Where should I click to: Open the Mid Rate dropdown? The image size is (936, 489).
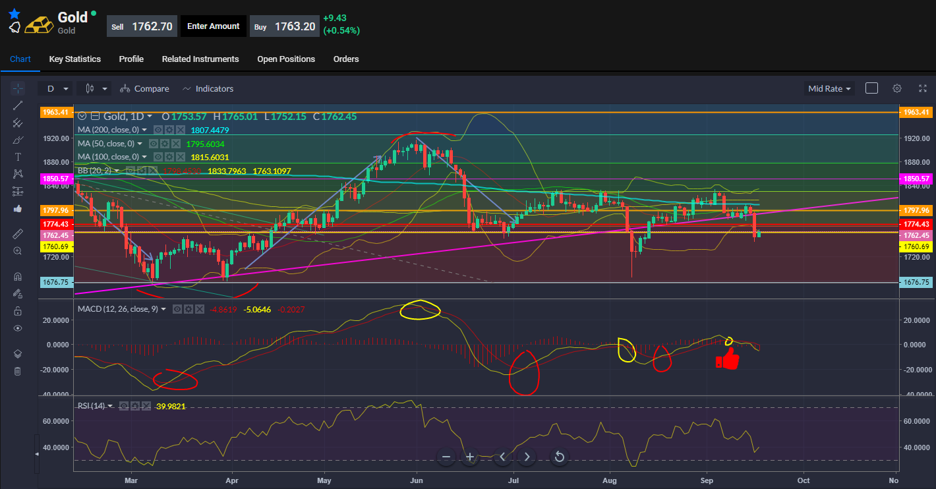829,88
